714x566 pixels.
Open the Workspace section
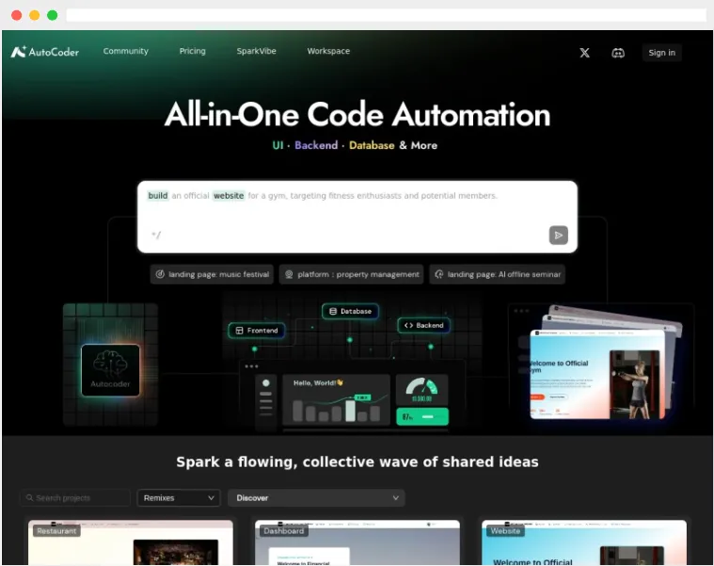coord(328,51)
